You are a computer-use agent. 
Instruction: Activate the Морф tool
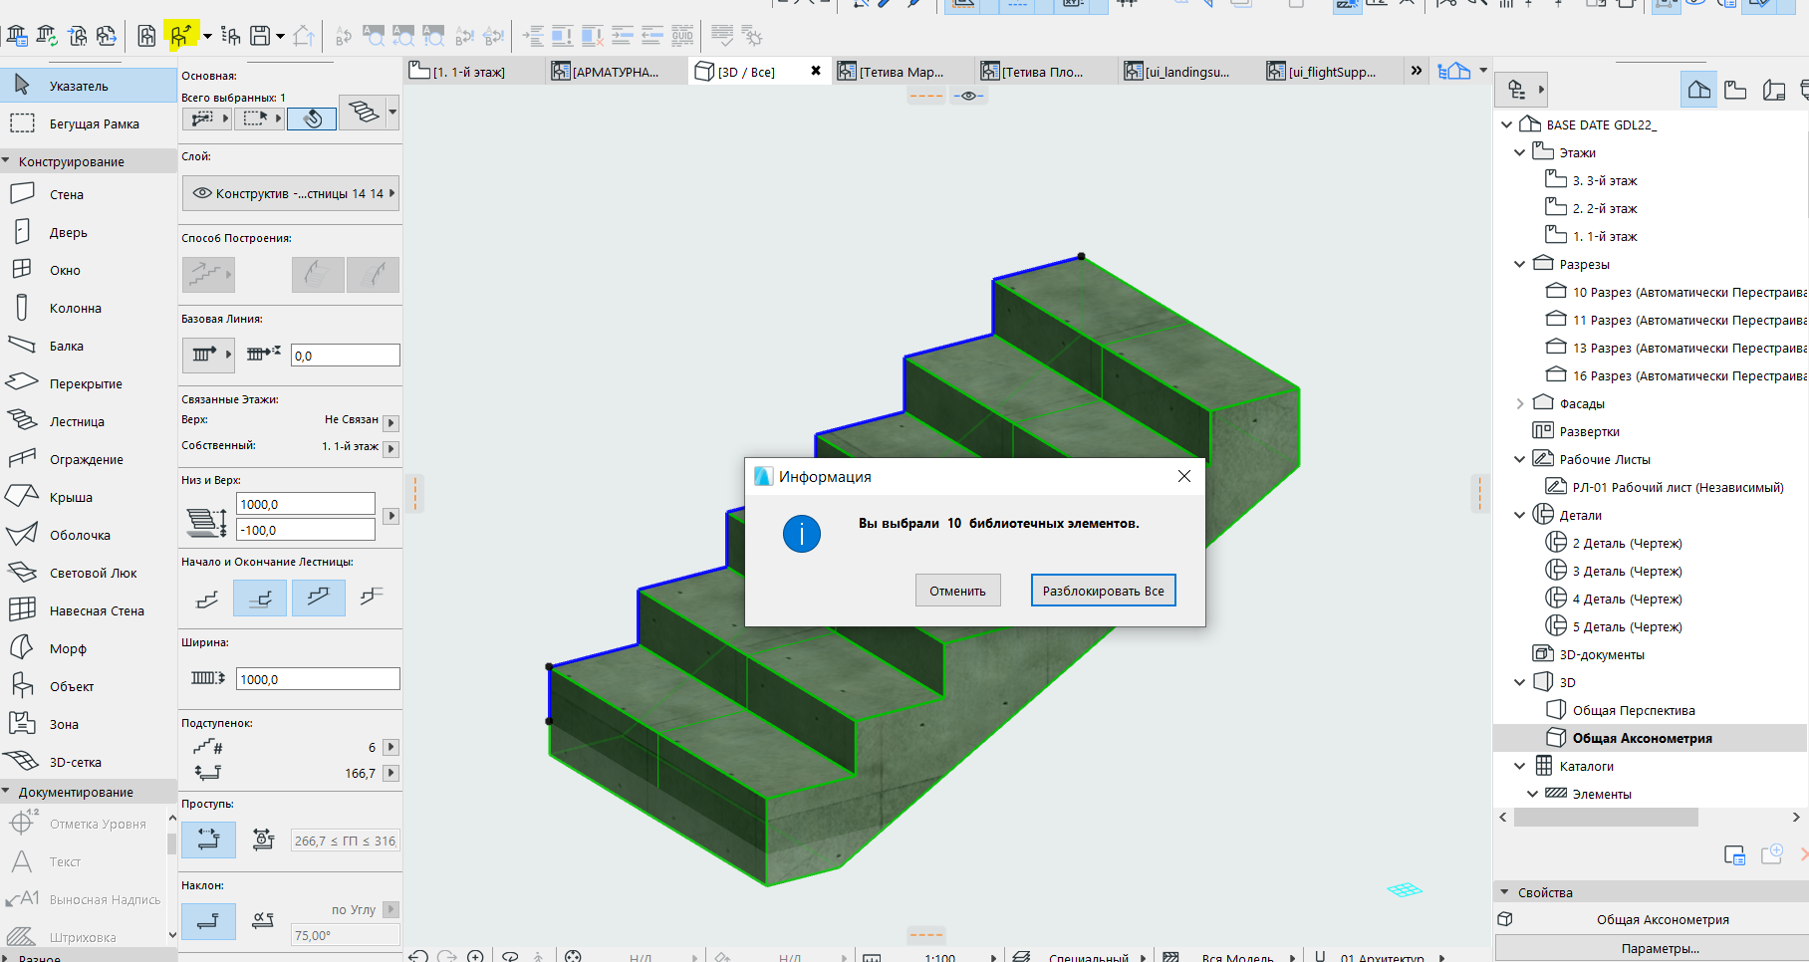(x=89, y=648)
